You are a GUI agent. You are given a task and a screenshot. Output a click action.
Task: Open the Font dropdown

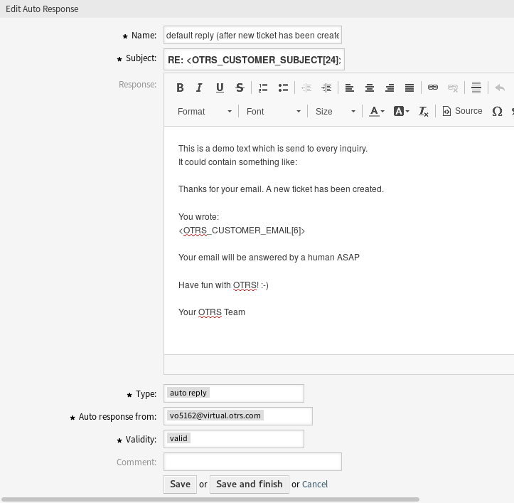(x=274, y=111)
